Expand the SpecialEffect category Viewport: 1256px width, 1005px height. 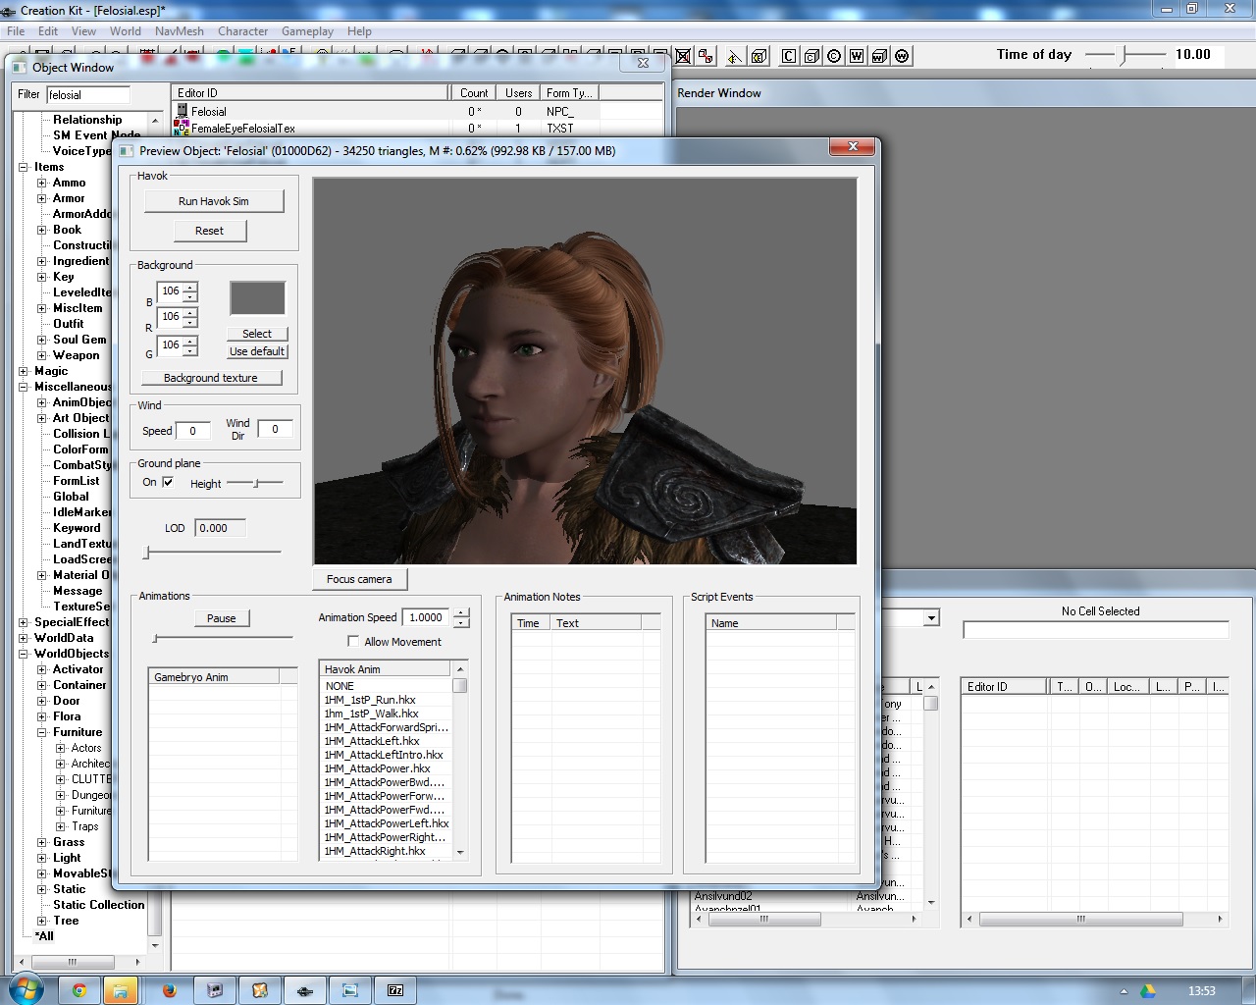[x=24, y=622]
